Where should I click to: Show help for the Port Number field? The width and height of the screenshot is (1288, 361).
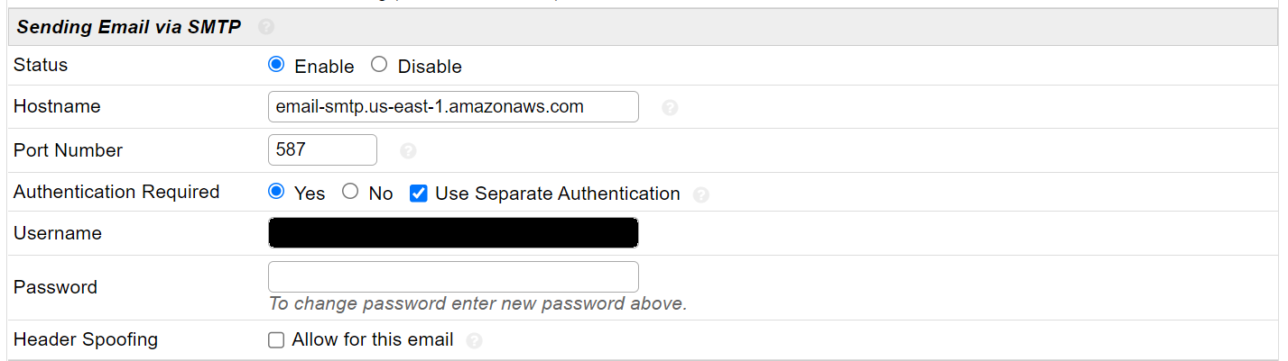408,151
